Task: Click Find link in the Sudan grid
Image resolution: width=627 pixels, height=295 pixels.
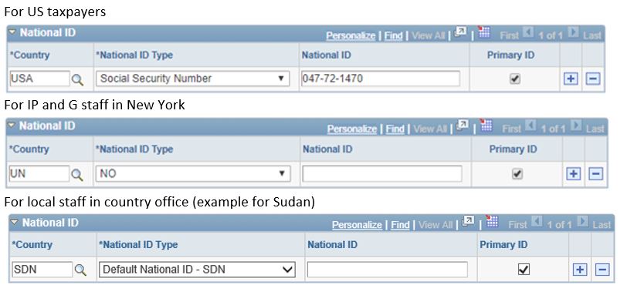Action: pyautogui.click(x=400, y=225)
